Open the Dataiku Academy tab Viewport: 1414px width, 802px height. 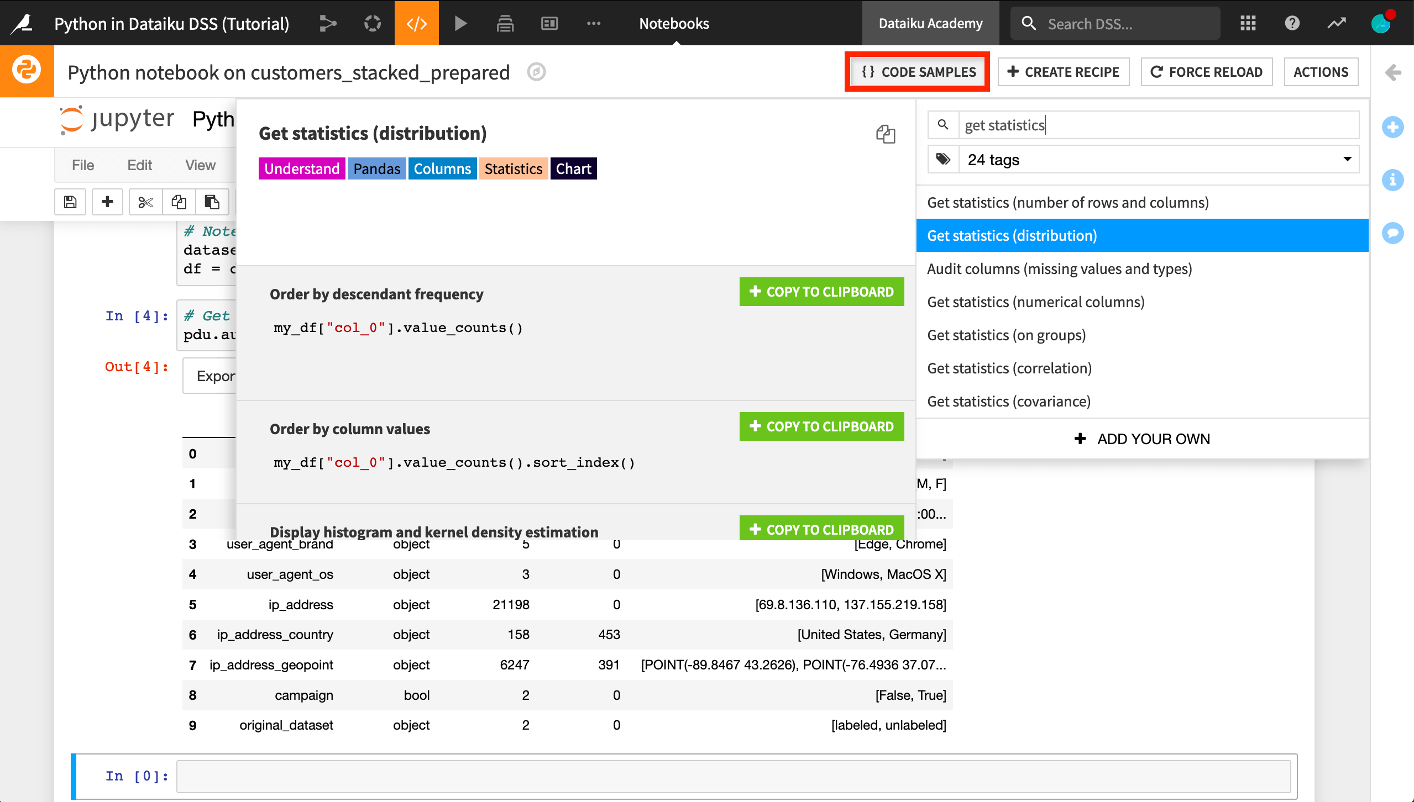(930, 23)
